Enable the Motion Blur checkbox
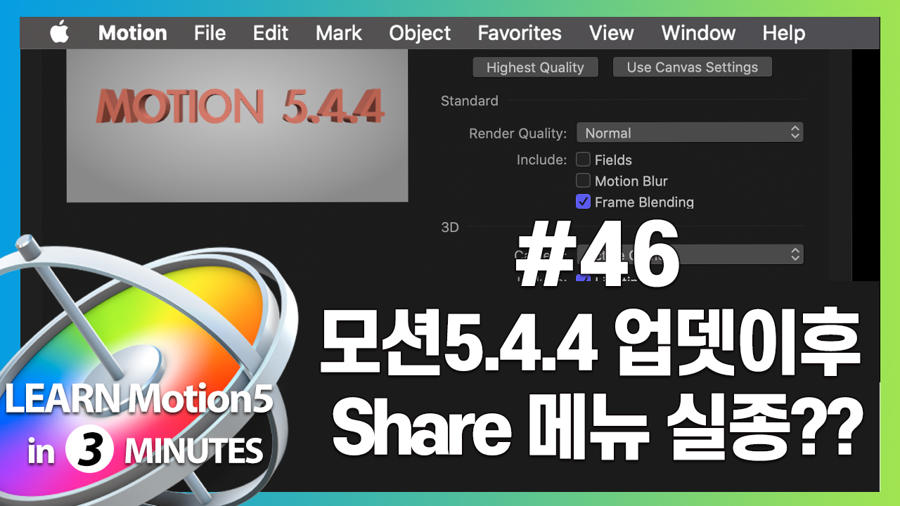Image resolution: width=900 pixels, height=506 pixels. pyautogui.click(x=583, y=181)
